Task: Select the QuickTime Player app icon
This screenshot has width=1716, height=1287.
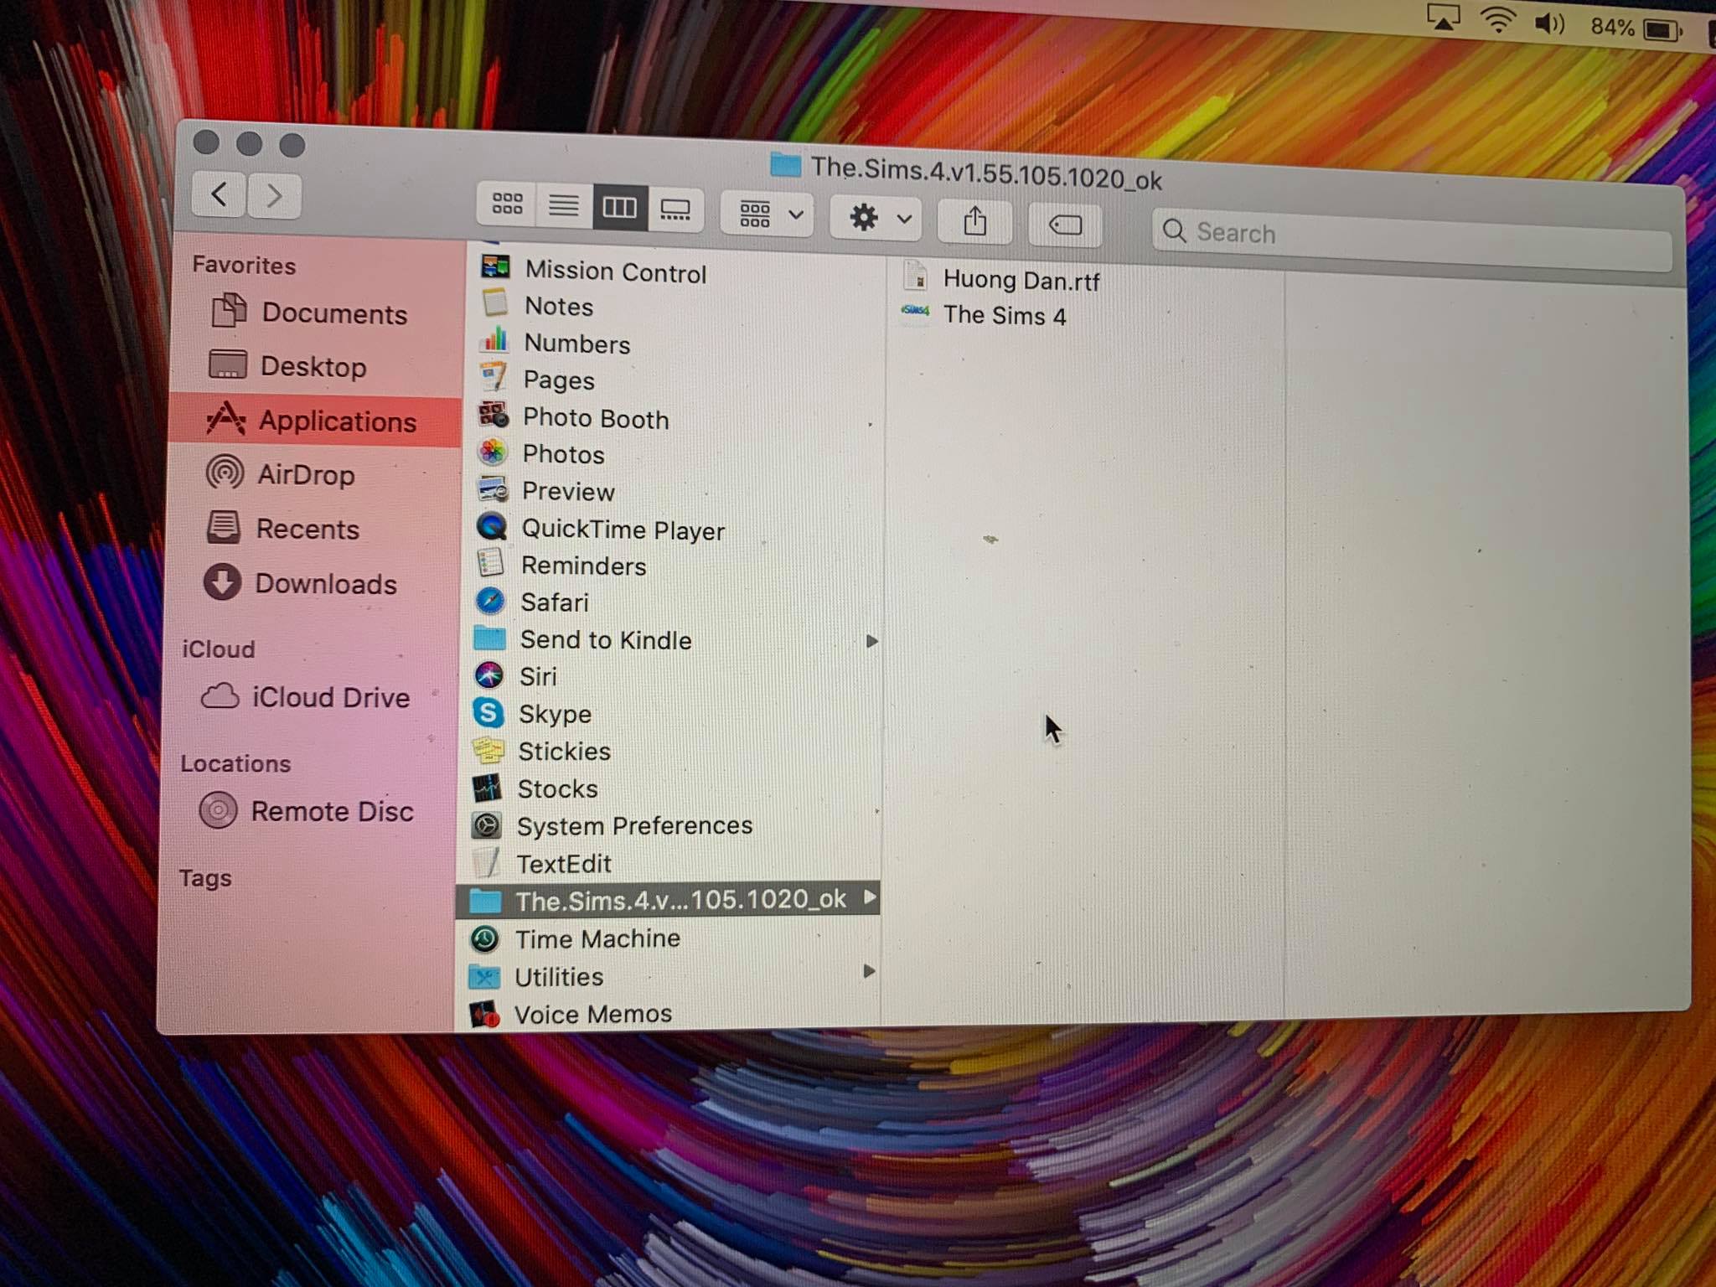Action: pos(492,526)
